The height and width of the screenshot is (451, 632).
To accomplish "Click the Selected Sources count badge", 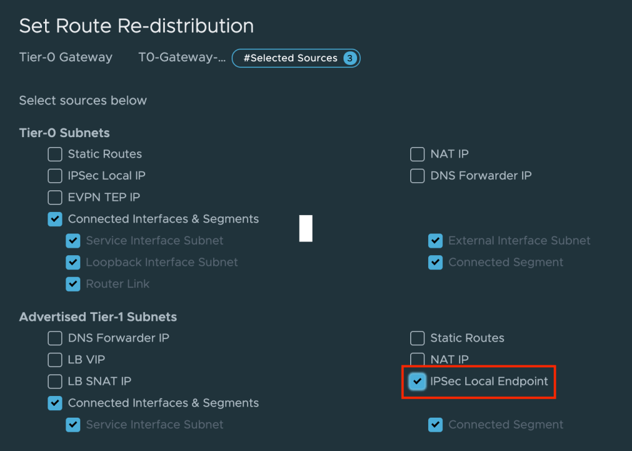I will click(350, 58).
